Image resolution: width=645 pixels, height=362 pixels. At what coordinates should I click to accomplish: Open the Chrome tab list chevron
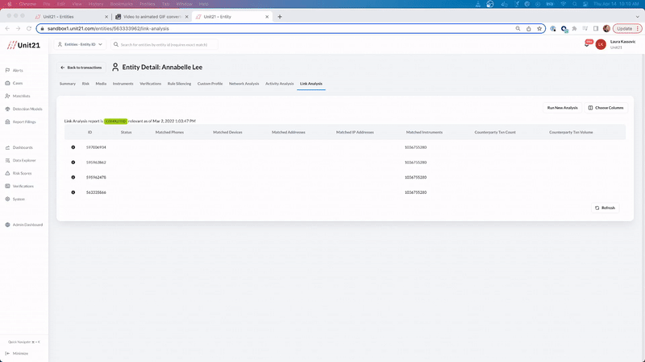[x=638, y=17]
